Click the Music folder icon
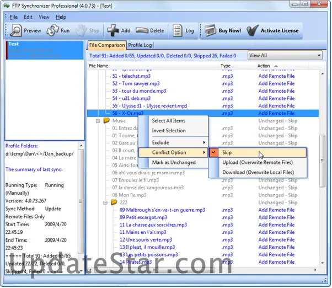The height and width of the screenshot is (288, 332). click(106, 120)
